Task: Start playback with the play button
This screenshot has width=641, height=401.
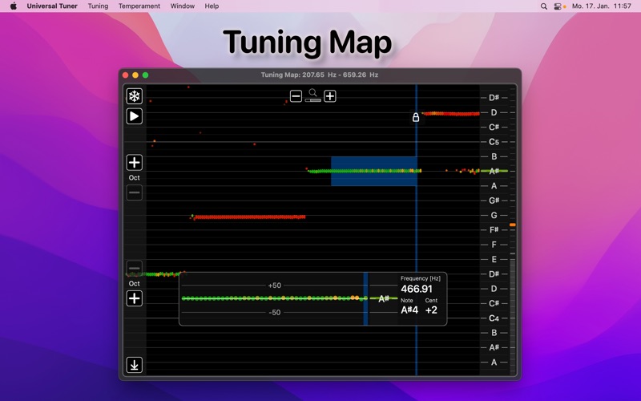Action: click(x=134, y=116)
